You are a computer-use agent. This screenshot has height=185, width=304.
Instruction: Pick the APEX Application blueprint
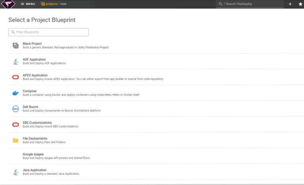tap(156, 77)
